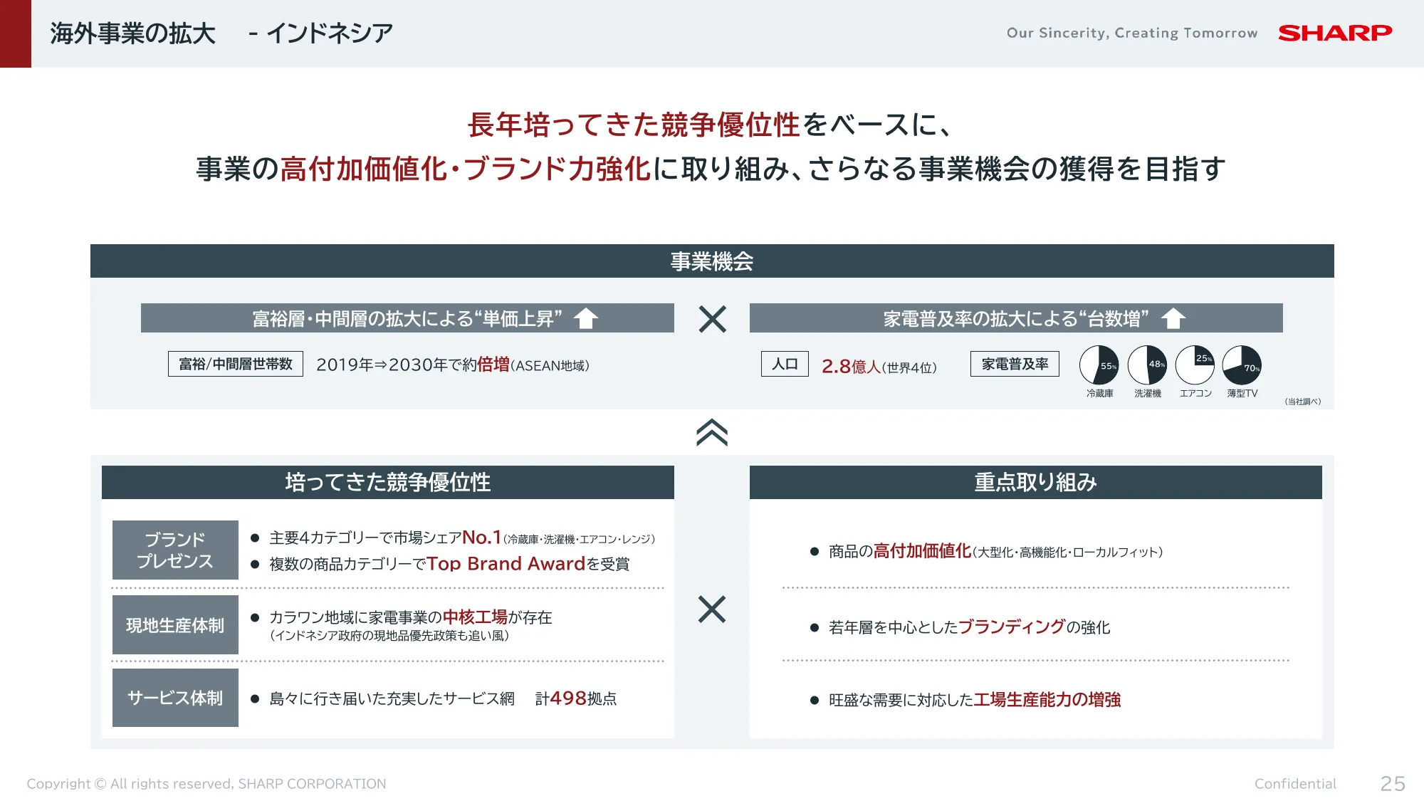Click the 事業機会 header bar
This screenshot has width=1424, height=801.
[x=712, y=261]
